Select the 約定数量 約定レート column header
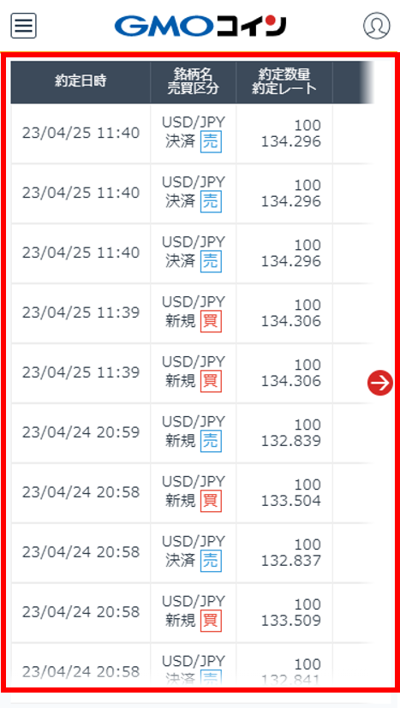This screenshot has height=708, width=400. [x=284, y=82]
